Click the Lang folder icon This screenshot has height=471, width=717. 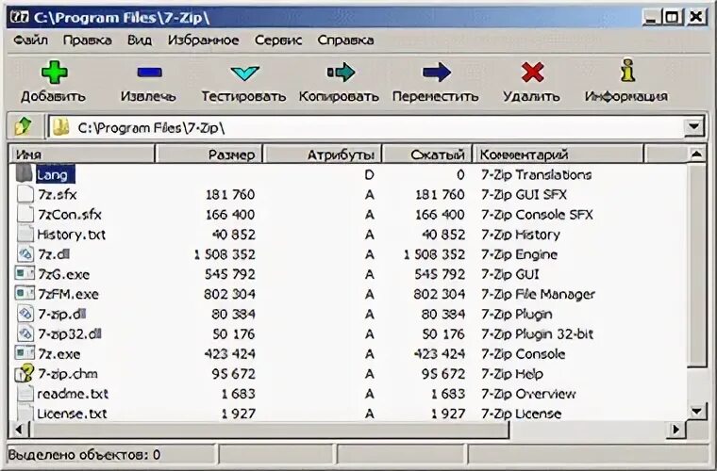25,173
